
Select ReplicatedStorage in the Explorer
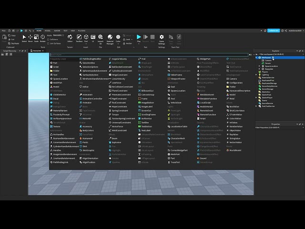[268, 83]
